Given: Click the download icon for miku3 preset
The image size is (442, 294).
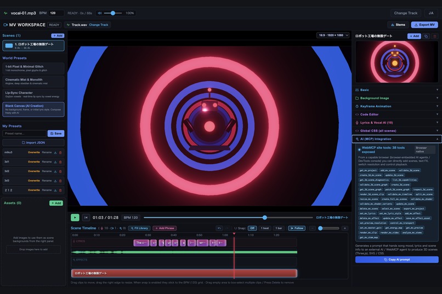Looking at the screenshot, I should [55, 153].
